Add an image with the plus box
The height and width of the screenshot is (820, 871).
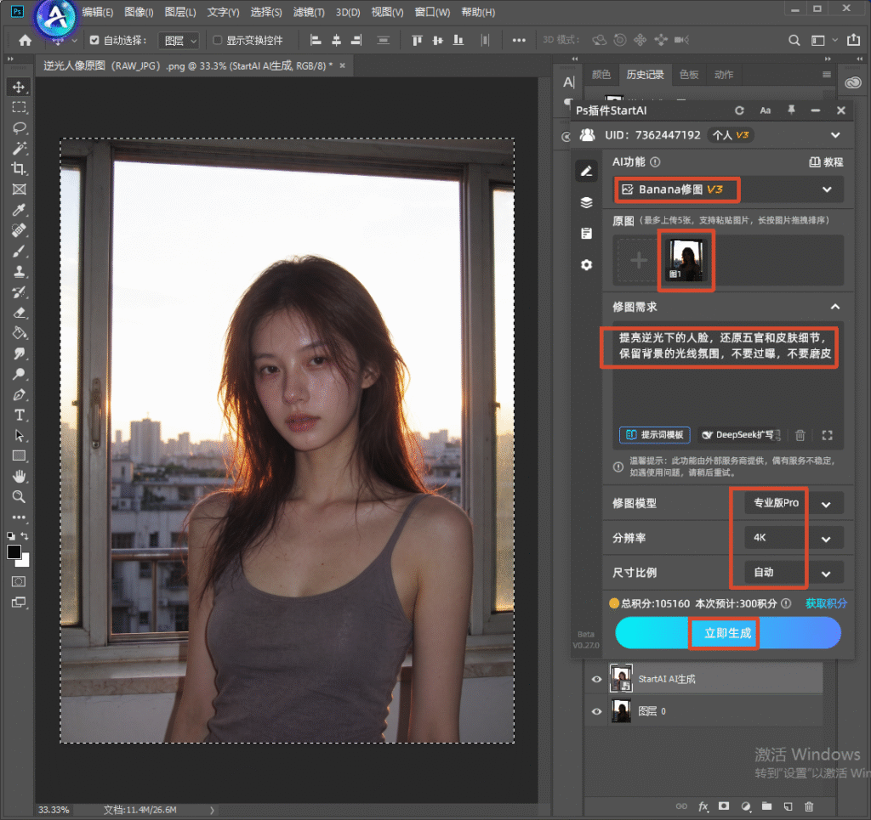click(638, 260)
